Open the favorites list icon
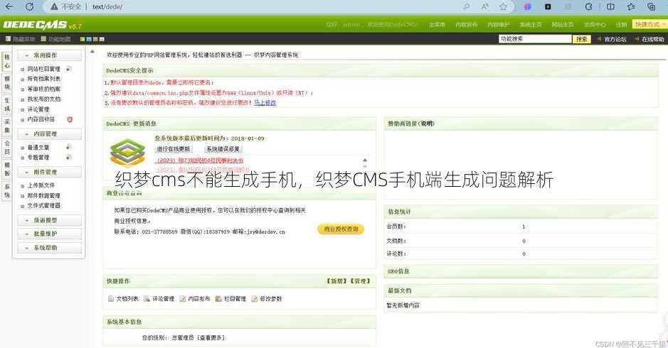This screenshot has height=348, width=668. point(631,6)
